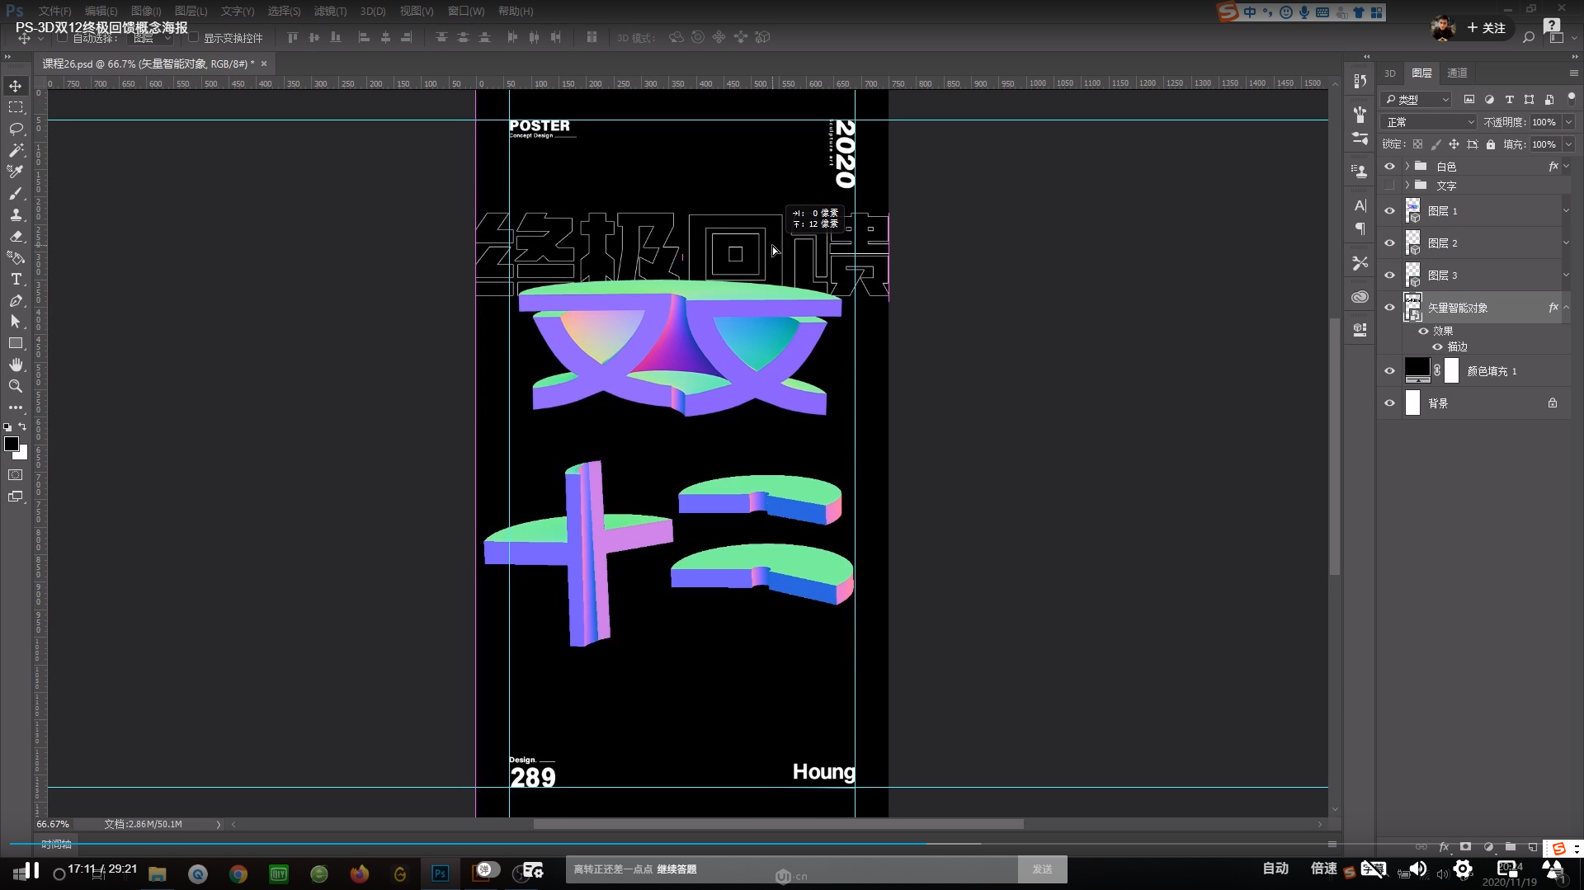1584x890 pixels.
Task: Switch to the 通道 tab
Action: tap(1458, 73)
